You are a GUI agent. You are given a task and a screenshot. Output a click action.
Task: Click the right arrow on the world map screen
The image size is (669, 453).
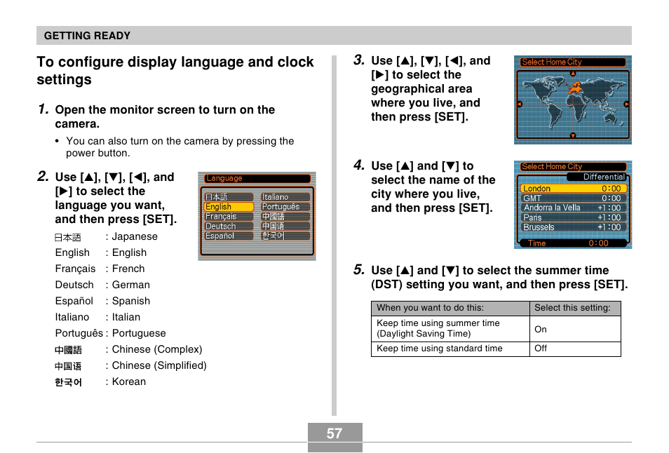pyautogui.click(x=626, y=104)
